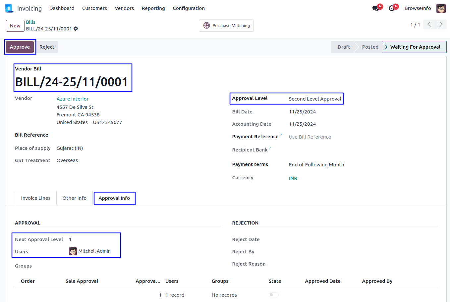The width and height of the screenshot is (450, 302).
Task: Open the gear actions menu beside bill number
Action: [x=76, y=29]
